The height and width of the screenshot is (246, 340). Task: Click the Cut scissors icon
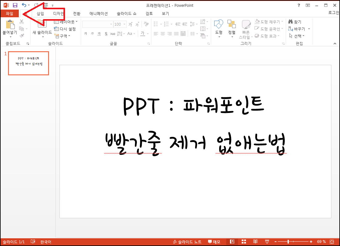click(22, 22)
